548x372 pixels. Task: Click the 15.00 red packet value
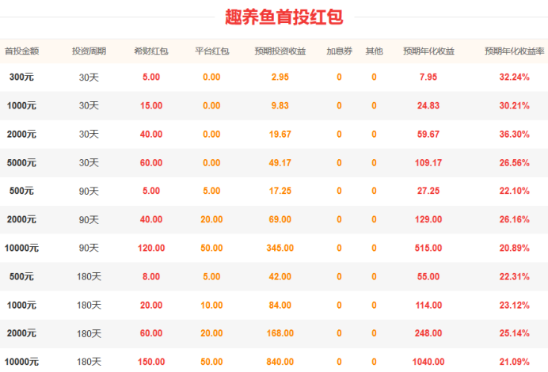[151, 105]
